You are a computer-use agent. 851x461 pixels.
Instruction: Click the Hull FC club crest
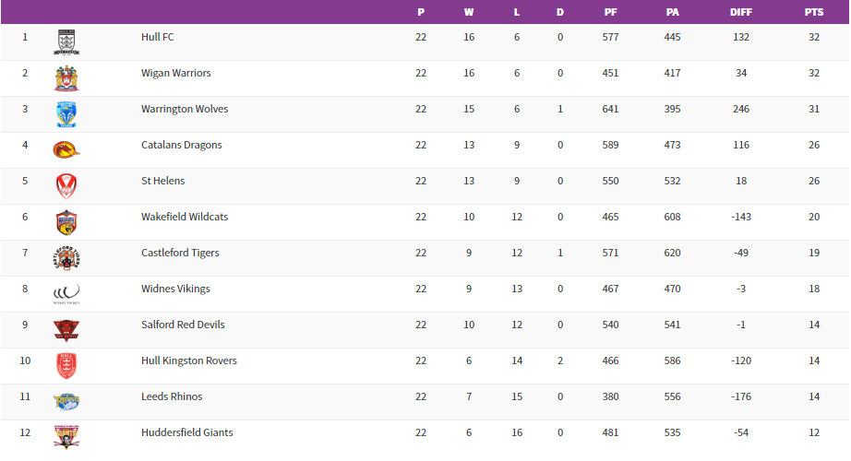66,42
